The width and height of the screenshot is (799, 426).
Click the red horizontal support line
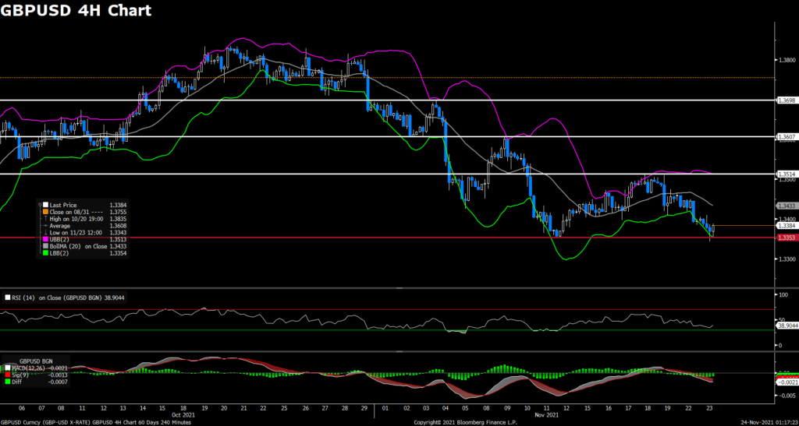click(x=387, y=238)
